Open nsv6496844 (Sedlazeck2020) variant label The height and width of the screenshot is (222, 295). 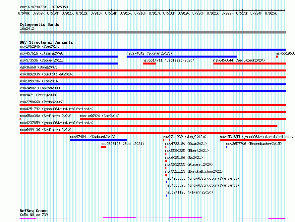coord(239,60)
